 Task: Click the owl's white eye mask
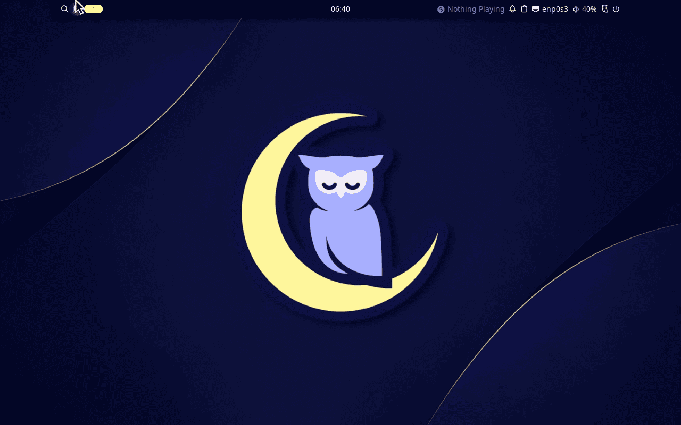341,181
